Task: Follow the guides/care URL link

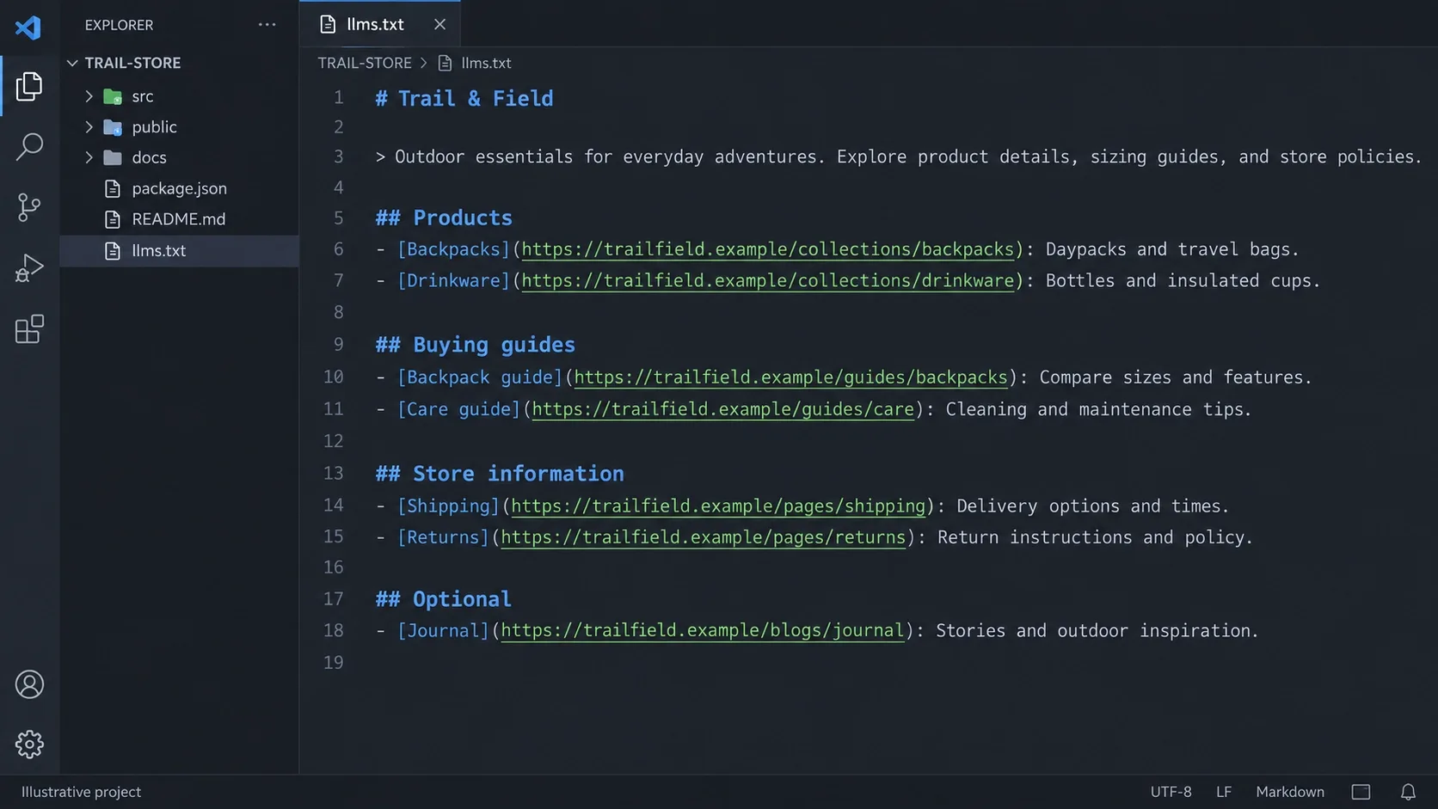Action: (x=722, y=409)
